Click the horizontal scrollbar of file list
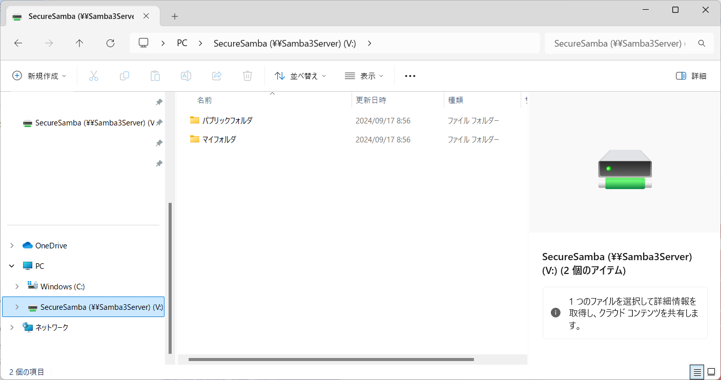Screen dimensions: 721x380 pyautogui.click(x=331, y=360)
